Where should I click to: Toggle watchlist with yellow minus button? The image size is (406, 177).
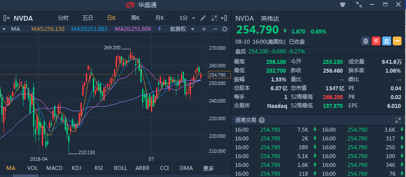click(x=397, y=41)
